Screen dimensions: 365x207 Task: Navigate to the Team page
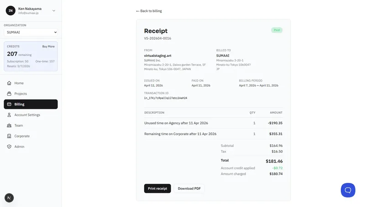click(x=19, y=126)
